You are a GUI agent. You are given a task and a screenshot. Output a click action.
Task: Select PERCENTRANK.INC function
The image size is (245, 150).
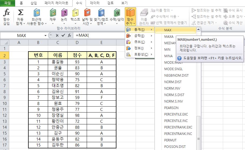coord(178,134)
